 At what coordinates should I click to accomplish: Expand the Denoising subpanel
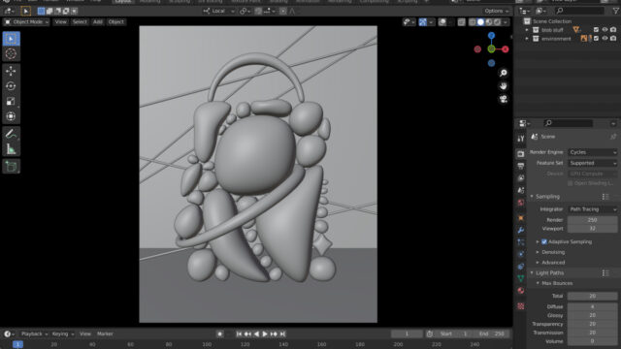tap(538, 252)
